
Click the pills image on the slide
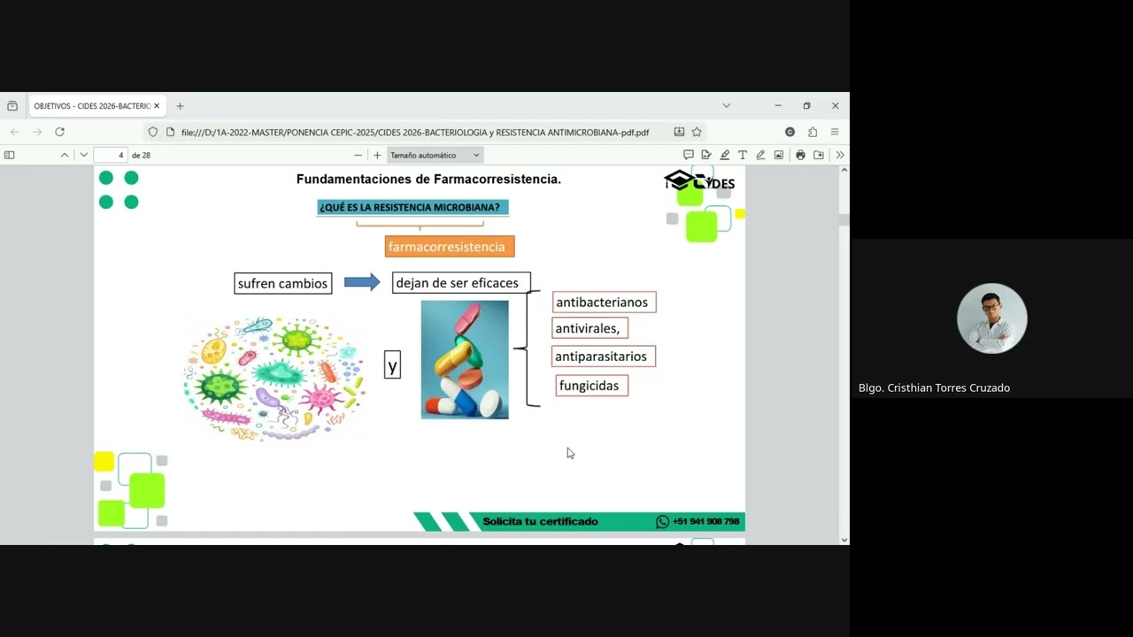(465, 359)
